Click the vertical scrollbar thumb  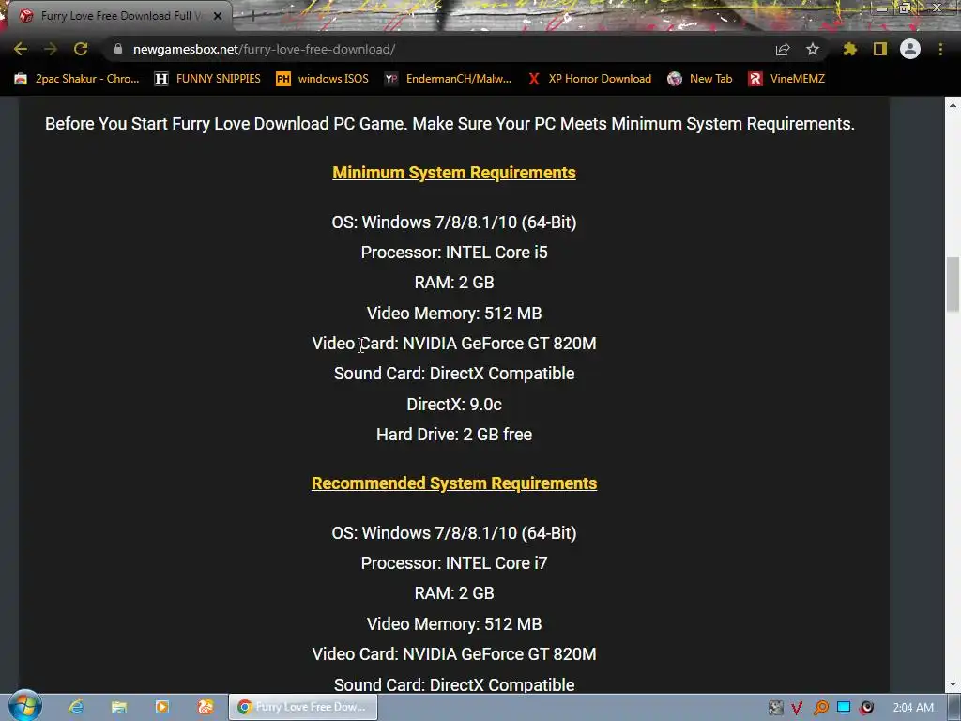(x=953, y=284)
